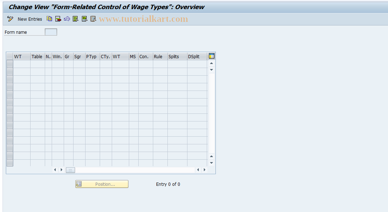Click the far-right scroll-right arrow
Image resolution: width=388 pixels, height=212 pixels.
[205, 170]
